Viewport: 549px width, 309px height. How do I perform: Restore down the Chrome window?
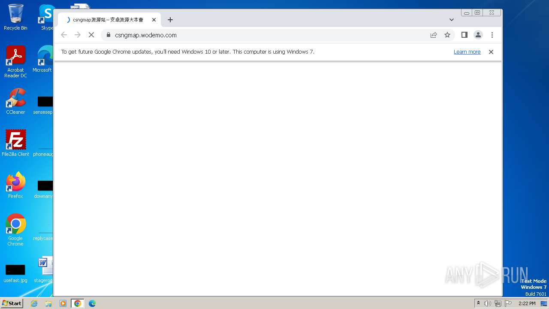[477, 13]
